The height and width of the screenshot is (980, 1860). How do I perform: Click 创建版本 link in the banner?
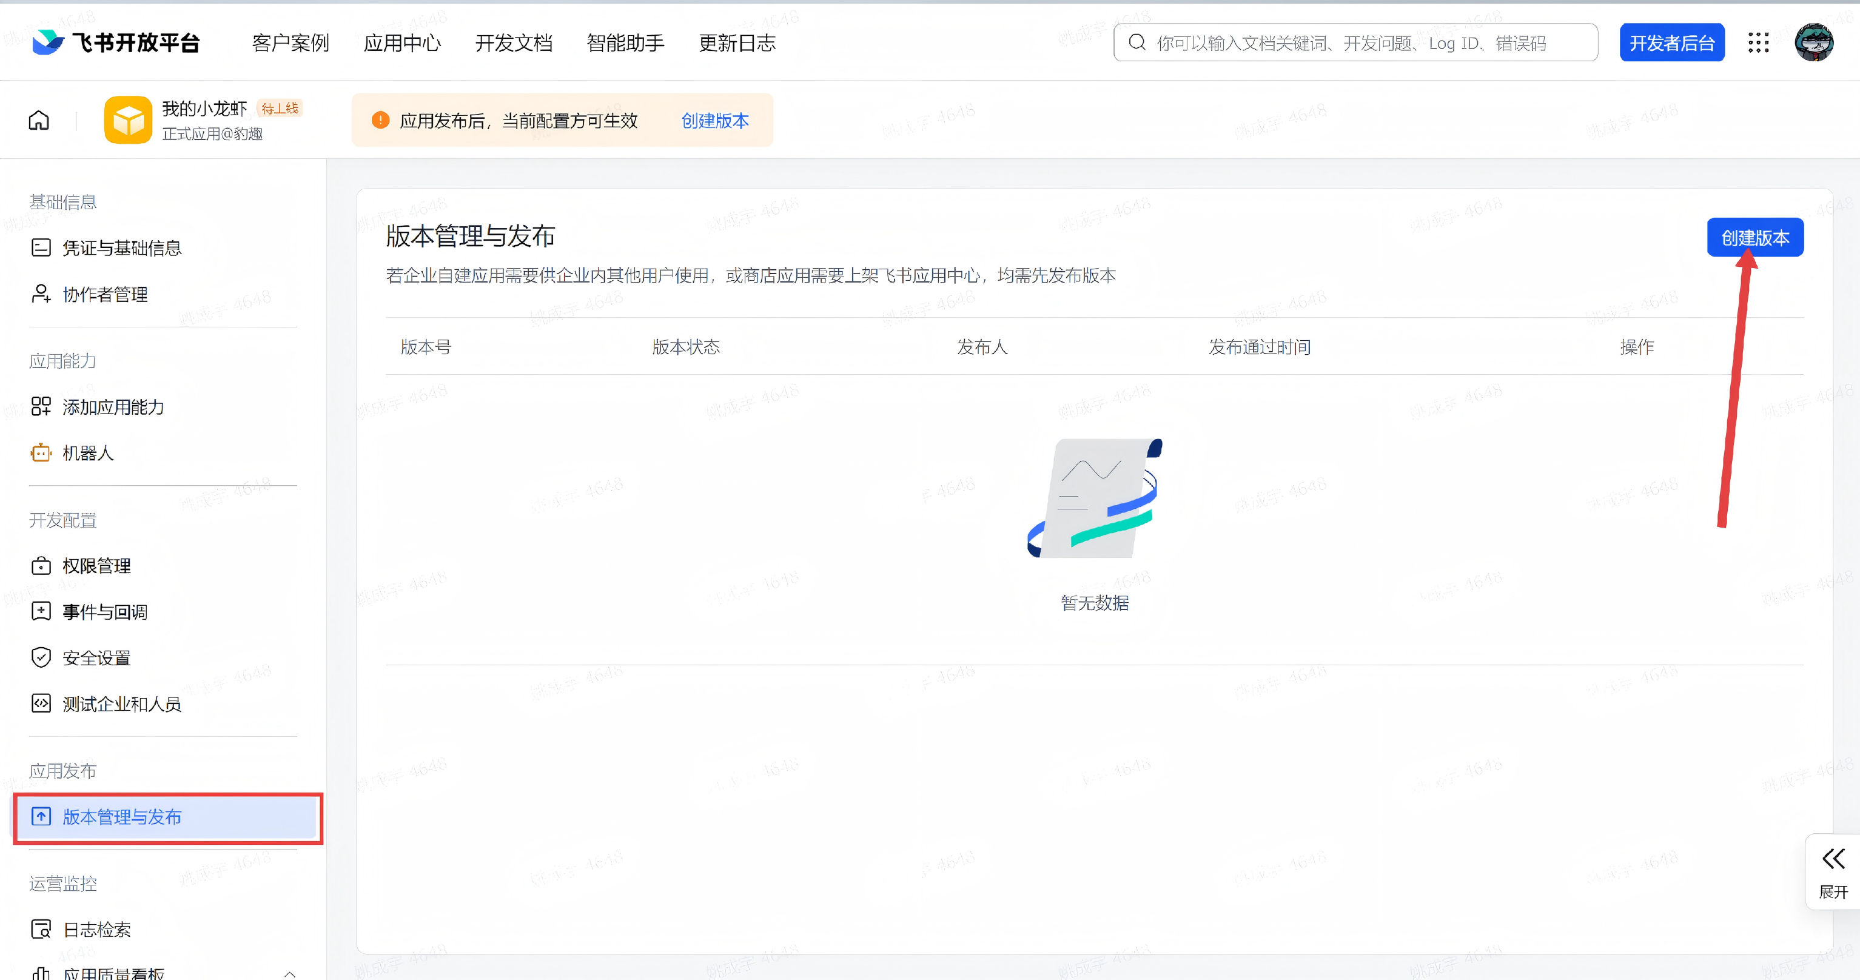[715, 121]
